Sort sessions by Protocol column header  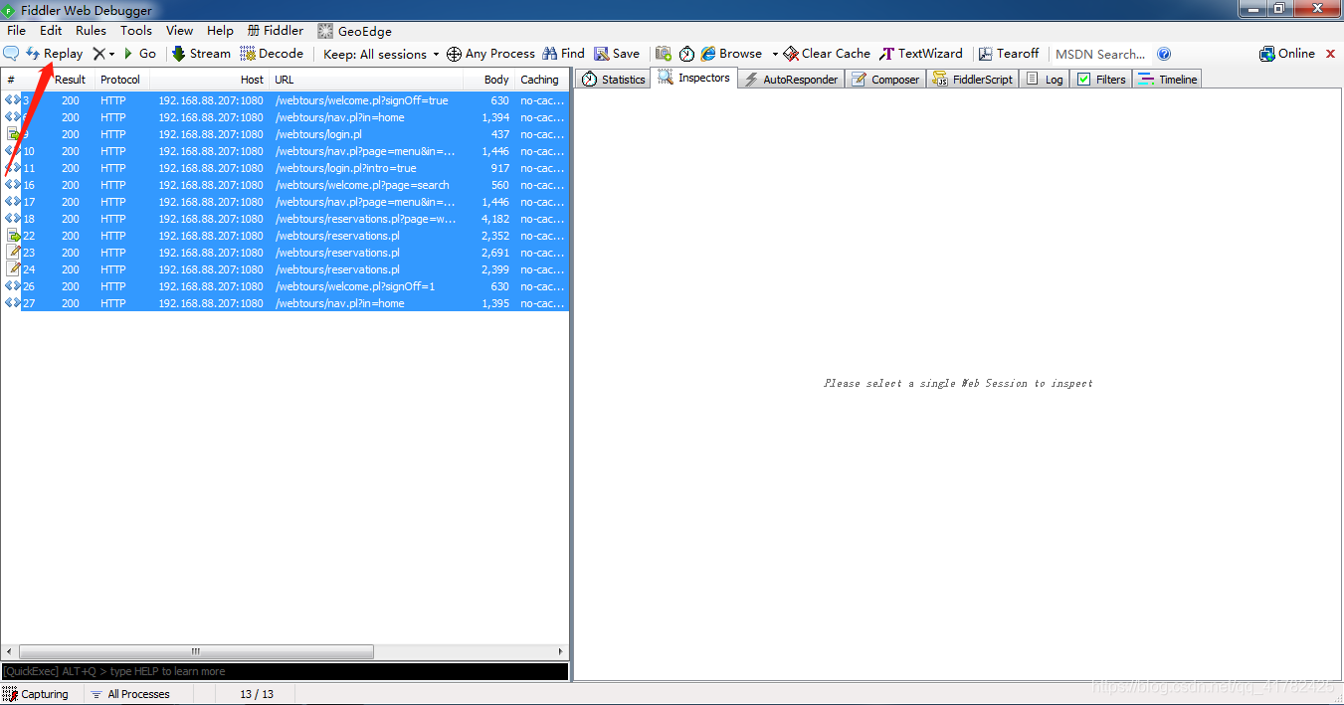pos(121,80)
